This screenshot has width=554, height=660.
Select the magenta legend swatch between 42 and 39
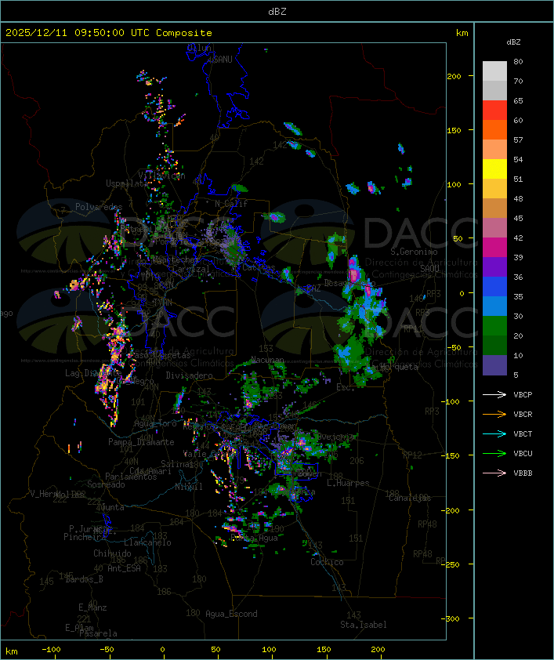(494, 248)
